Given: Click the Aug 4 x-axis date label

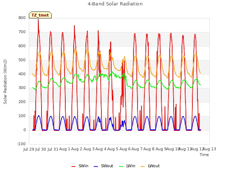Looking at the screenshot, I should (101, 149).
